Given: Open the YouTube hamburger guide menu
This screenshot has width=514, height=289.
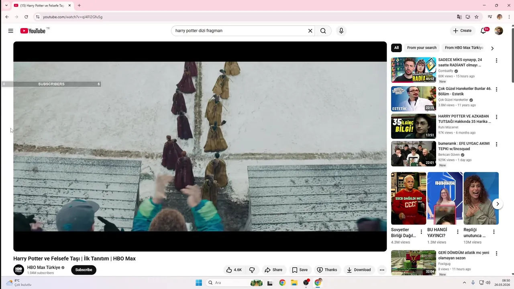Looking at the screenshot, I should pos(11,31).
